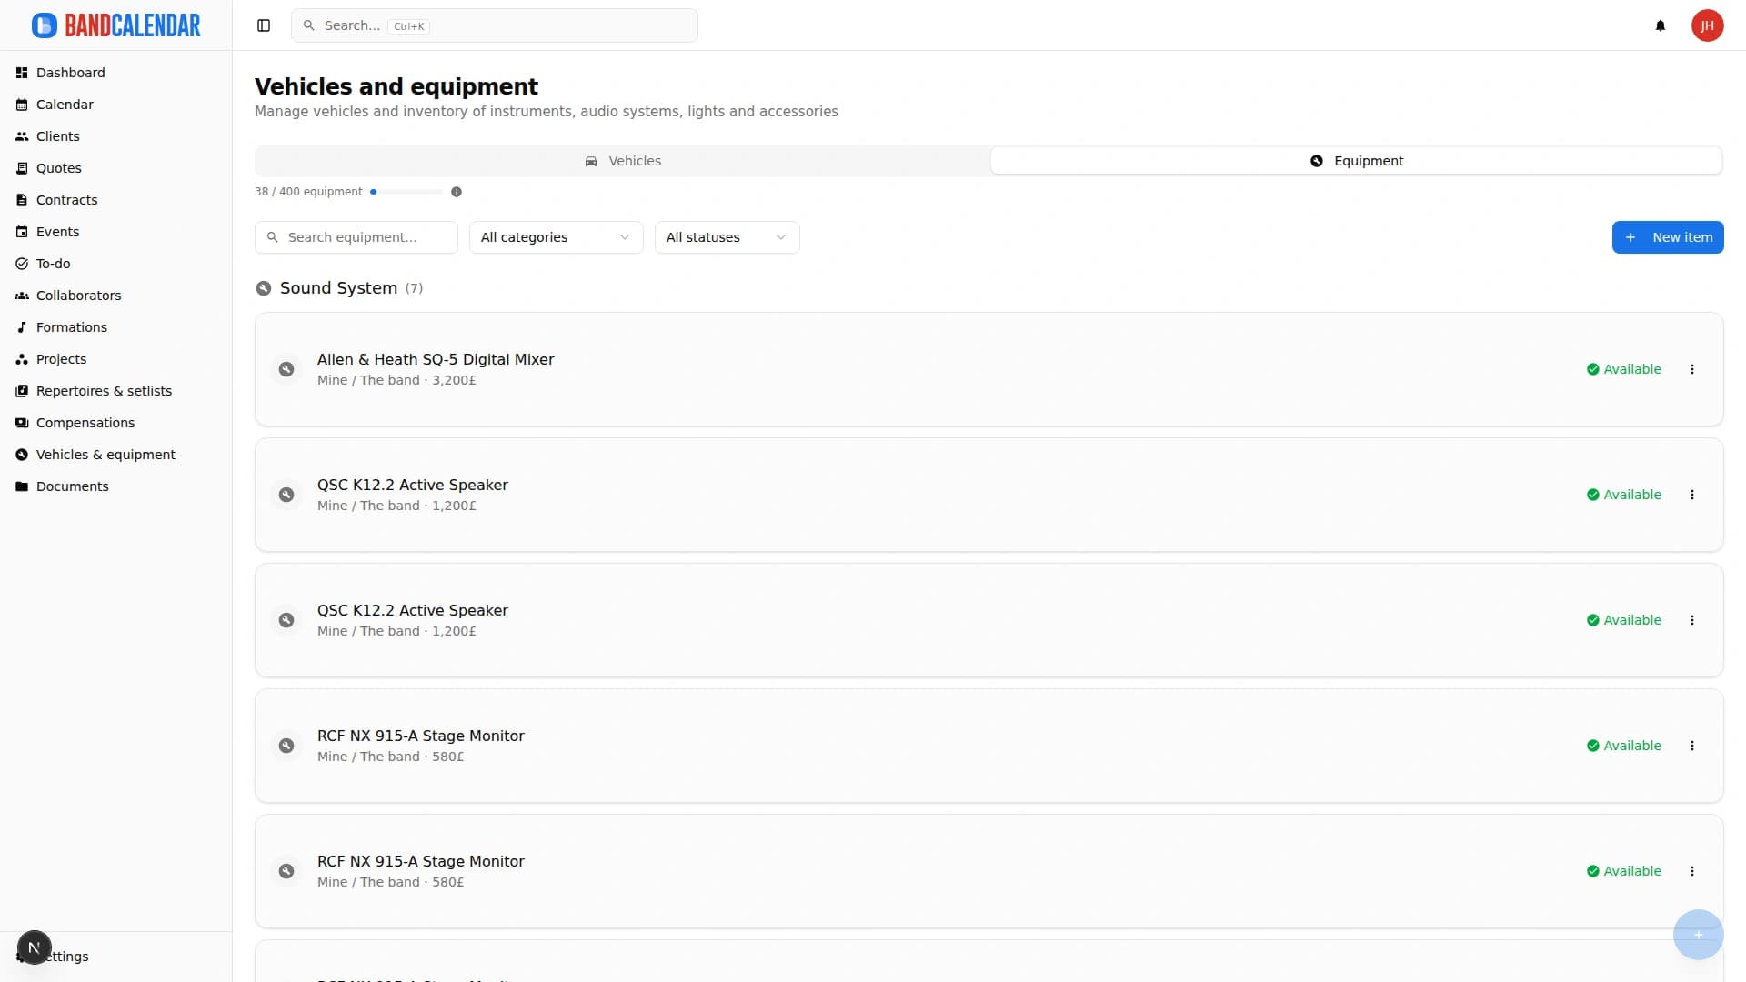Click the Contracts sidebar icon
Image resolution: width=1746 pixels, height=982 pixels.
pyautogui.click(x=22, y=200)
